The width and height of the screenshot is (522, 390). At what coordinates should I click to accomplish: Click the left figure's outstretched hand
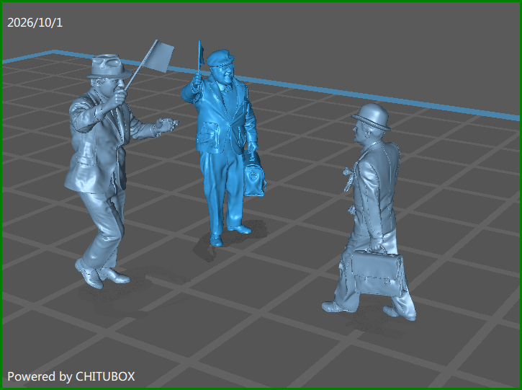click(166, 125)
